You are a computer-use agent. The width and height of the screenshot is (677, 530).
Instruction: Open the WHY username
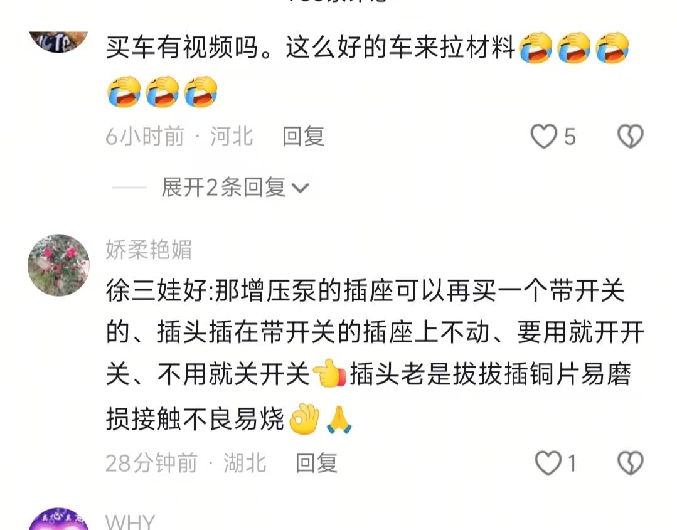pos(130,522)
